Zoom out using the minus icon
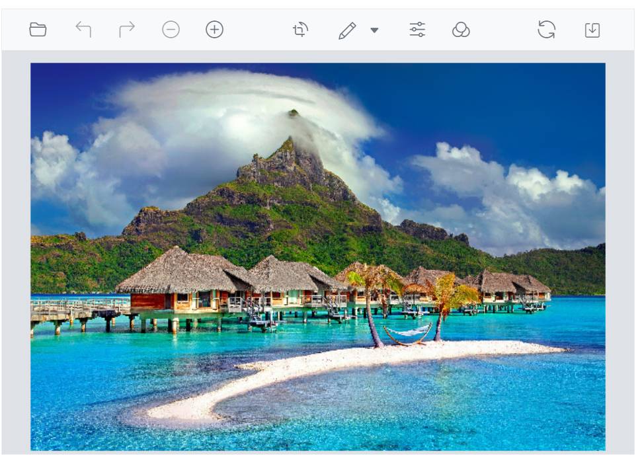This screenshot has height=462, width=644. (x=171, y=29)
